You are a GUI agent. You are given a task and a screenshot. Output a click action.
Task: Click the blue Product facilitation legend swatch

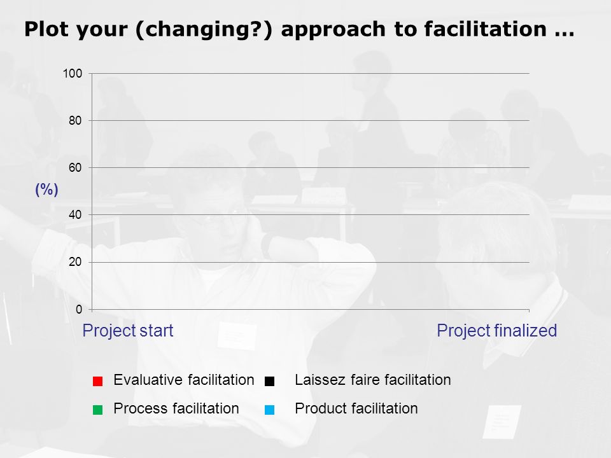[x=269, y=410]
